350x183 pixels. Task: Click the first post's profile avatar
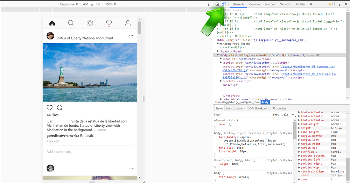[51, 36]
